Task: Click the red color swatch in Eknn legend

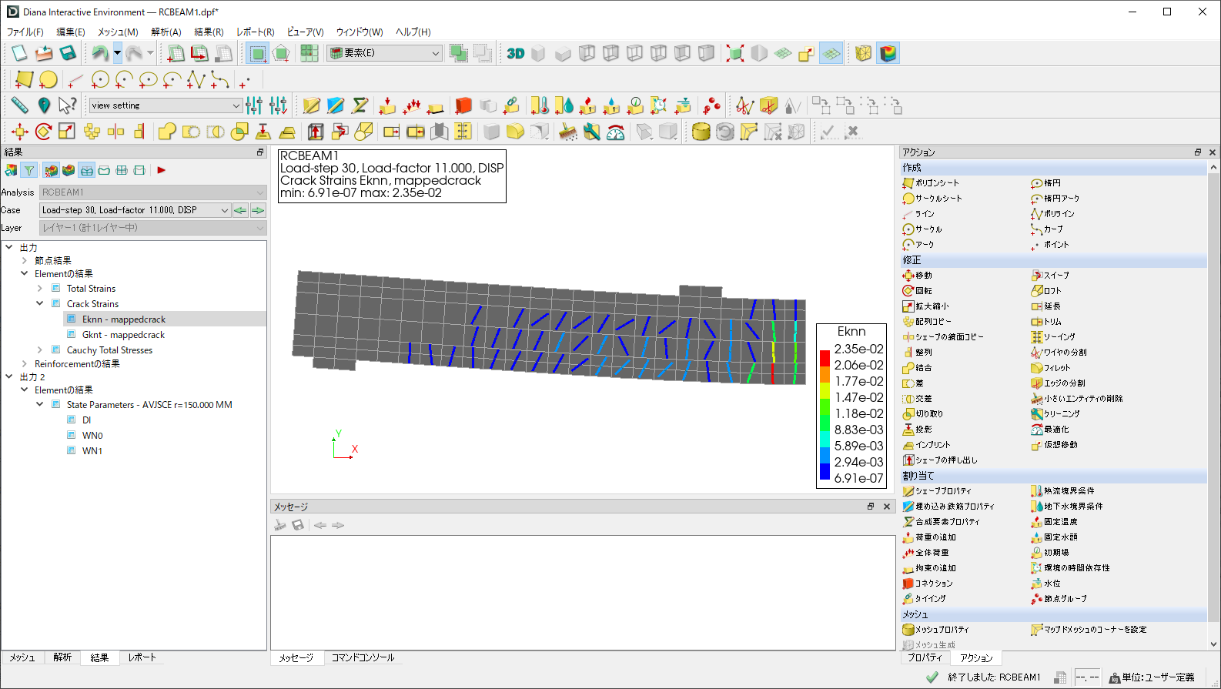Action: (x=825, y=358)
